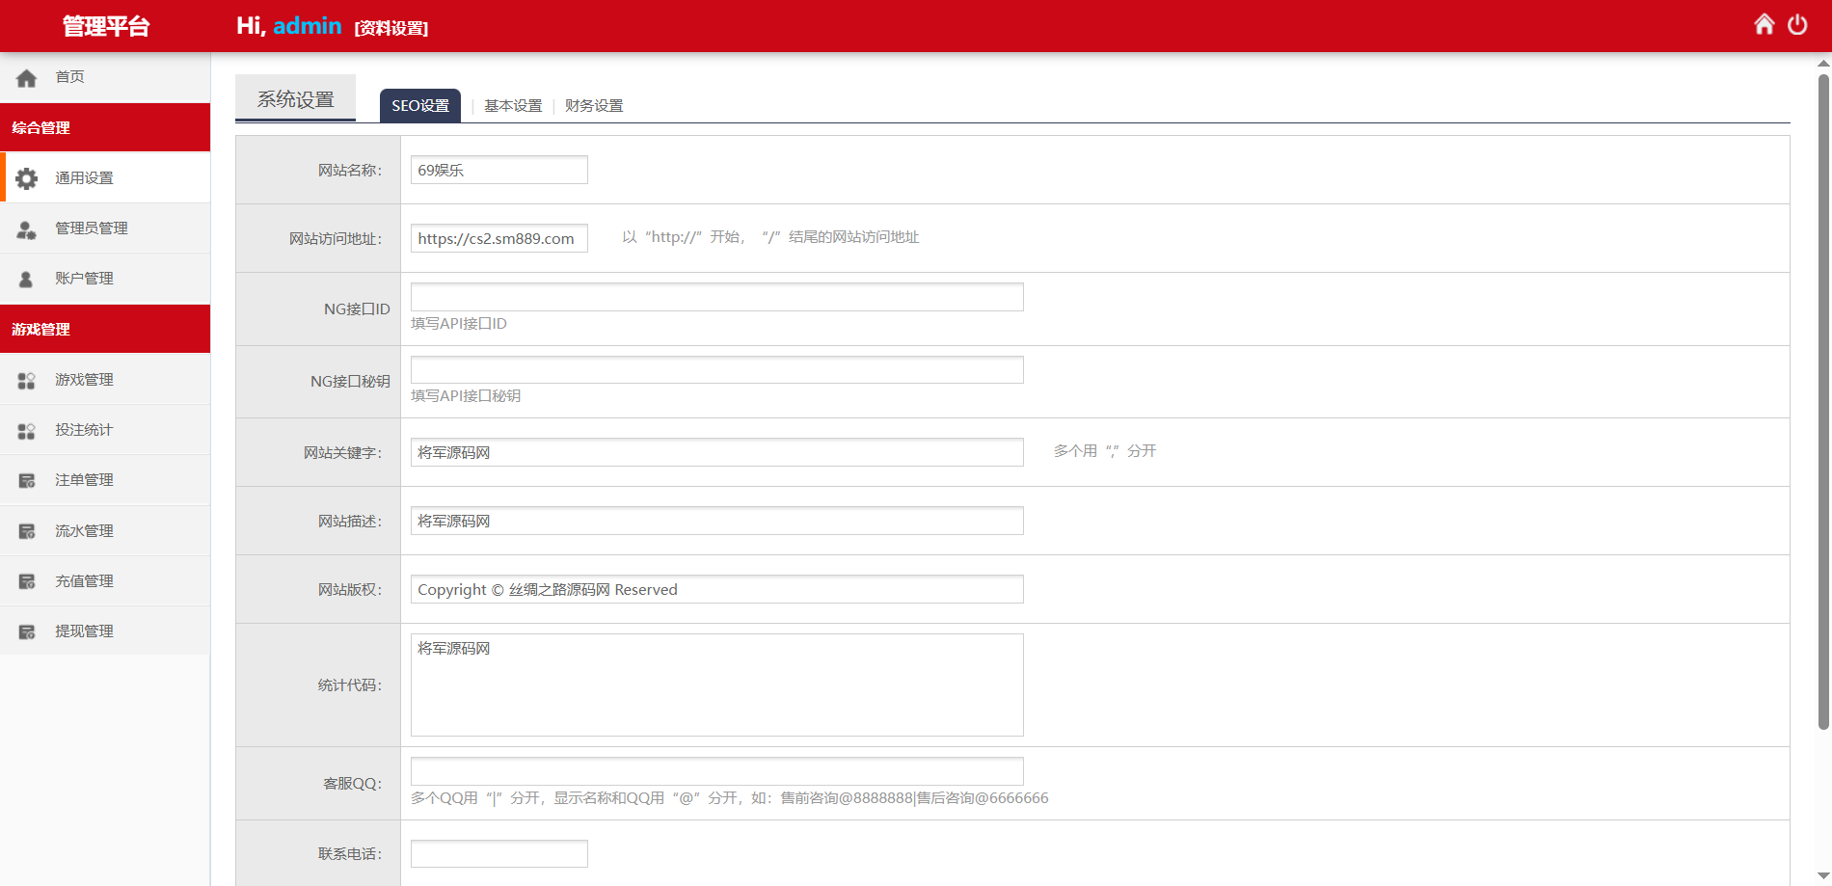Click the user icon beside 账户管理
Screen dimensions: 1832x886
click(x=27, y=280)
